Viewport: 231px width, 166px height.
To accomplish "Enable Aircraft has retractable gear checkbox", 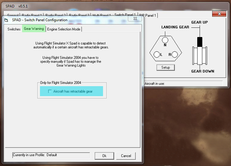I will pyautogui.click(x=50, y=91).
